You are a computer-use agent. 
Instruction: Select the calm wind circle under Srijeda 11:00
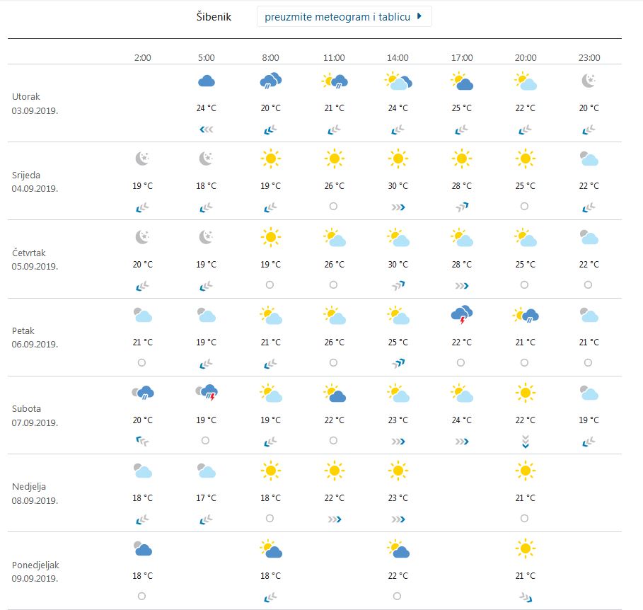coord(333,207)
